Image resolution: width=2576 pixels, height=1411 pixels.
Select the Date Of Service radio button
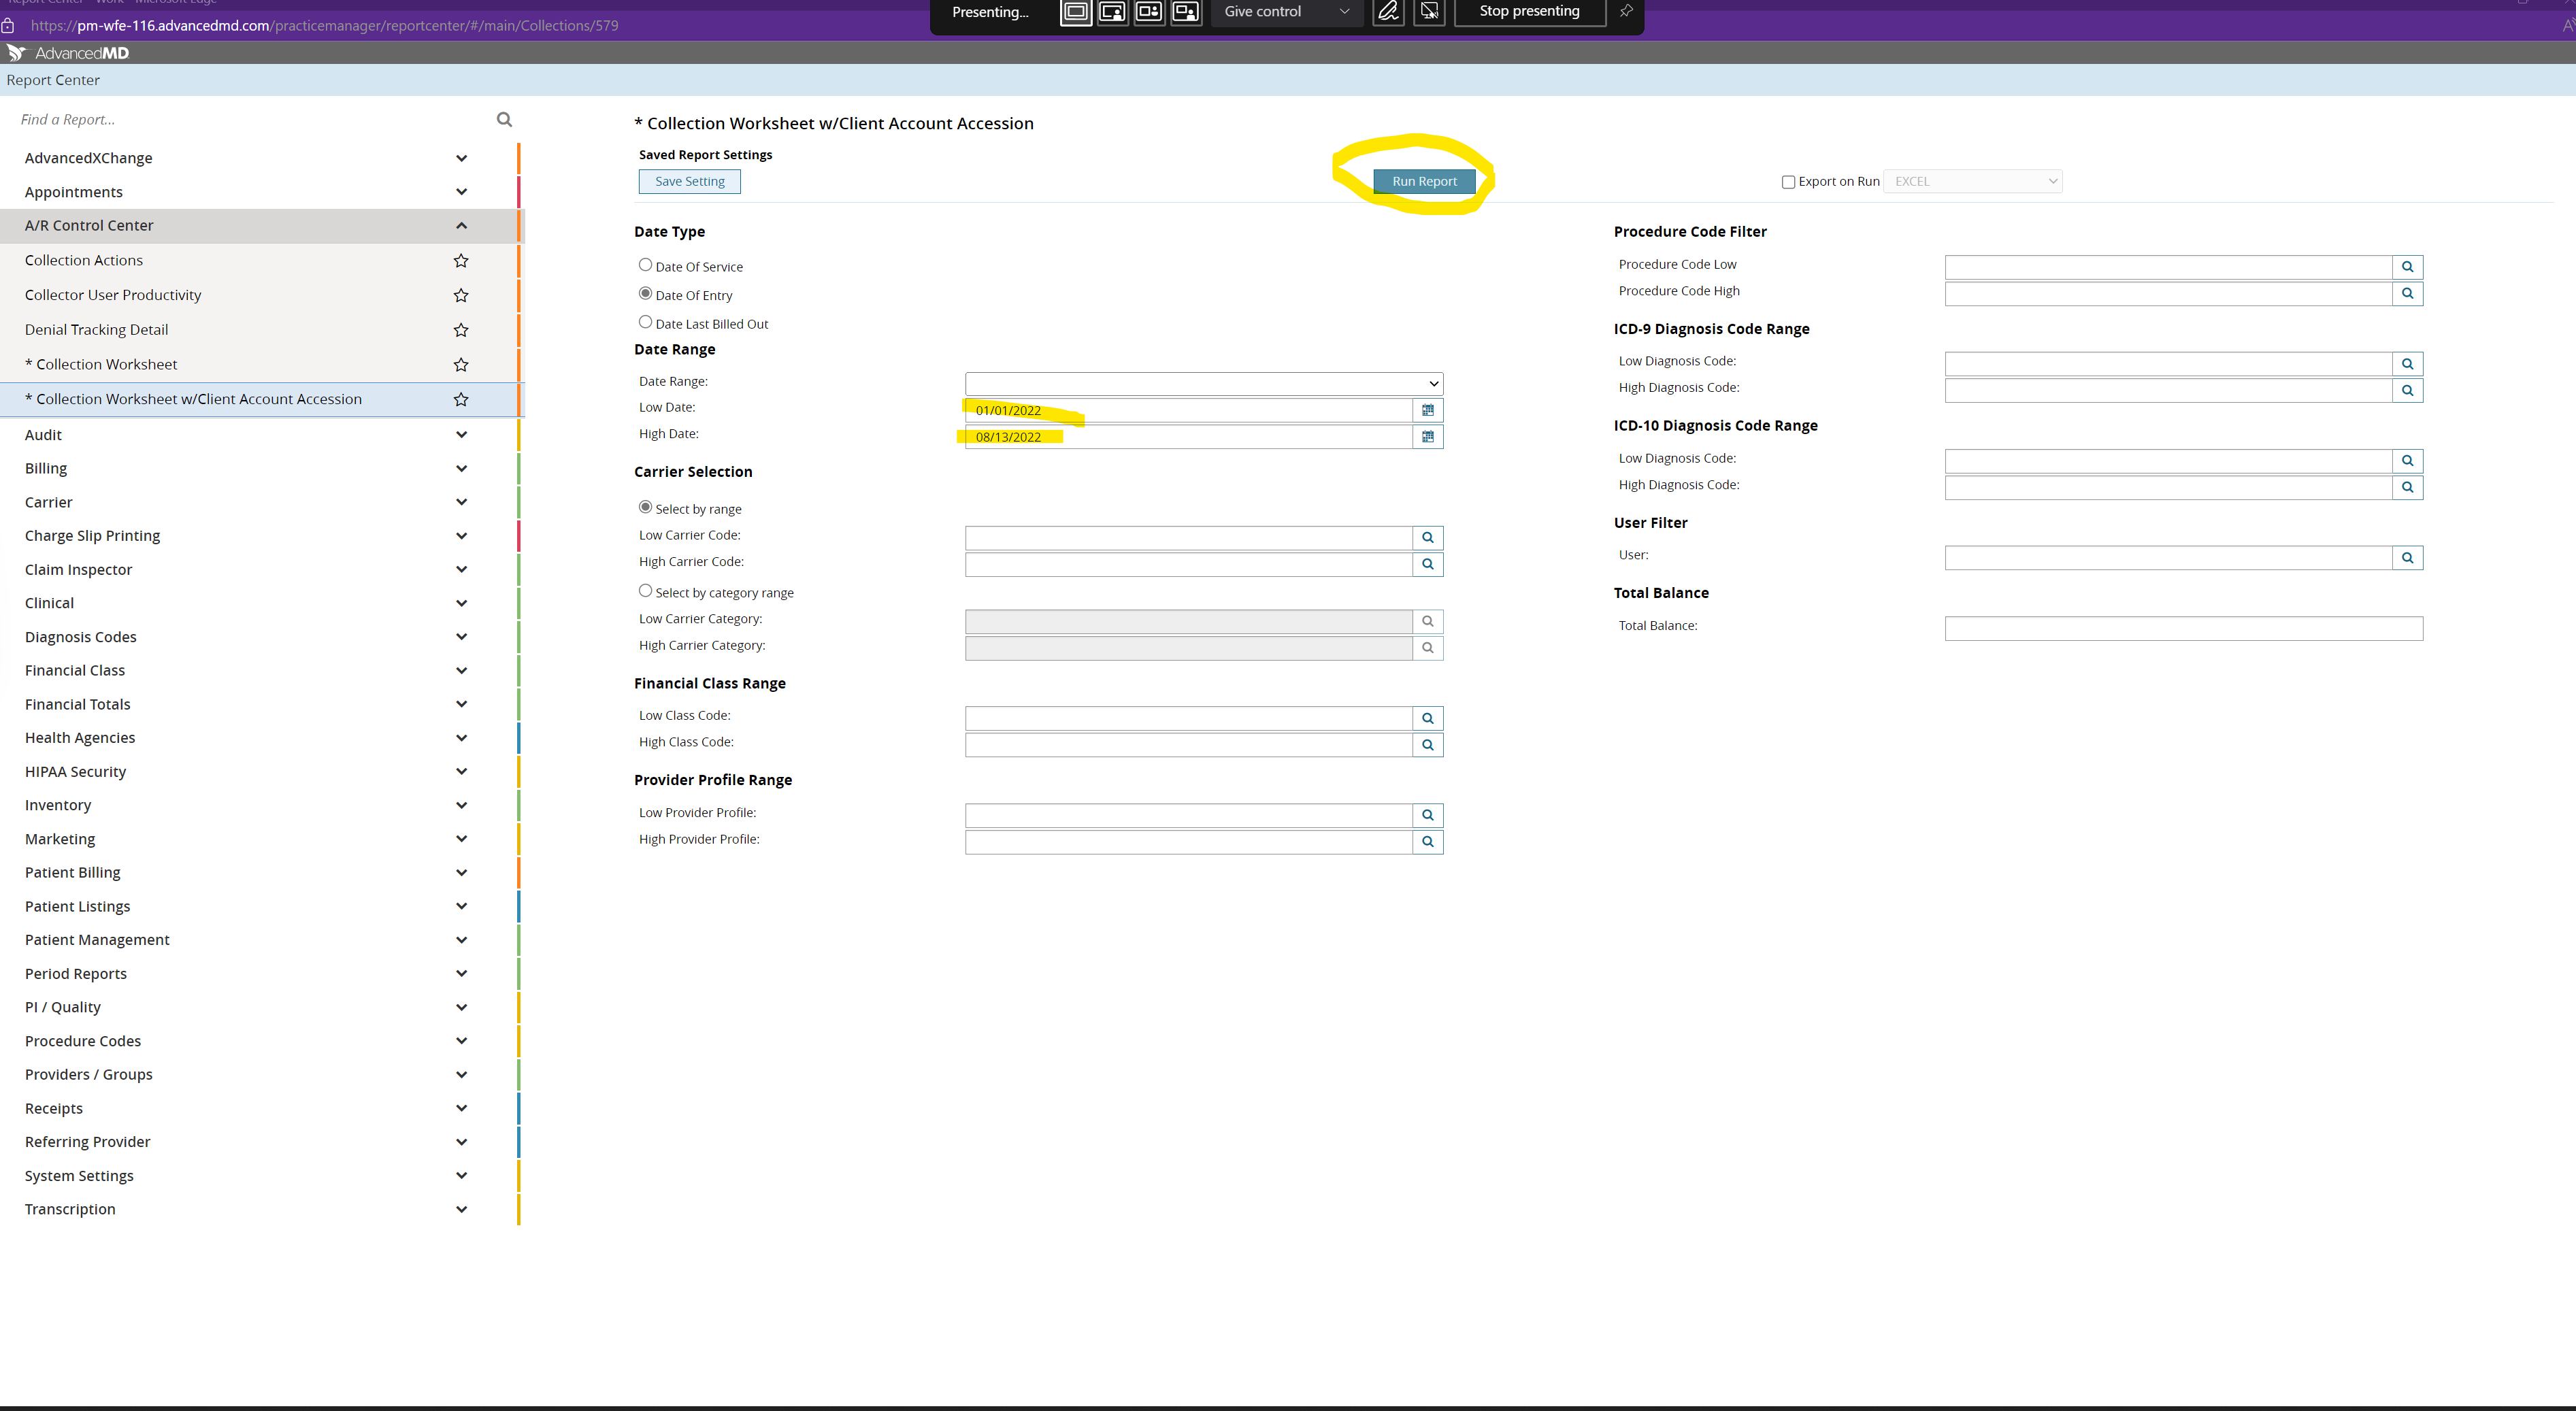(645, 265)
